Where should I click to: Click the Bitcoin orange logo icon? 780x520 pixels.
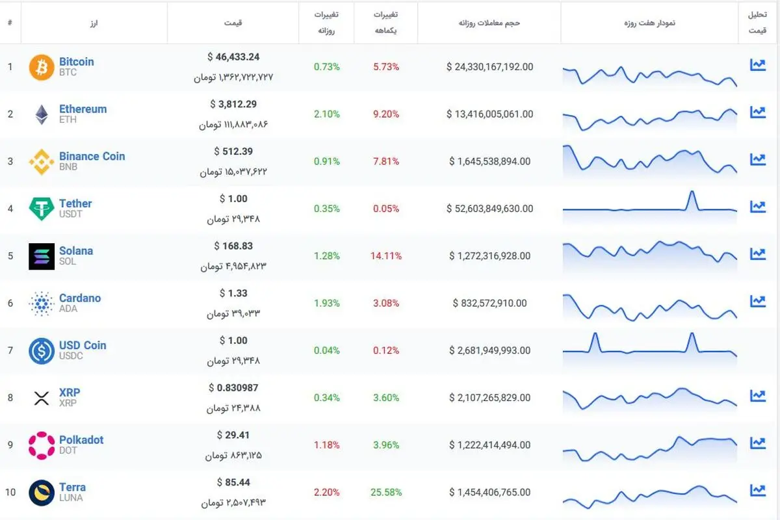pos(42,68)
